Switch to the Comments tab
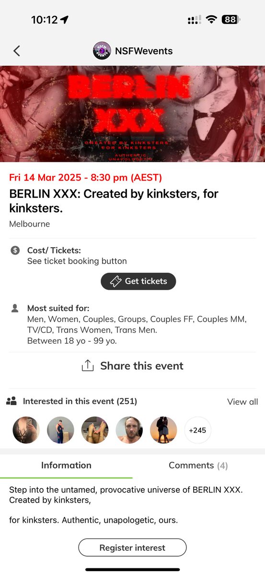 tap(198, 465)
